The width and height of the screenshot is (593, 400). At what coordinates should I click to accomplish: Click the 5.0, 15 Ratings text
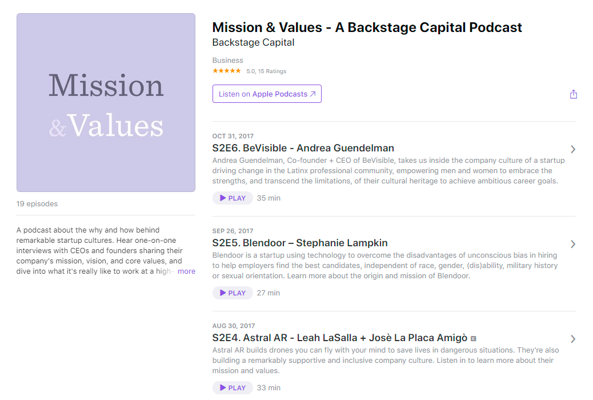pyautogui.click(x=266, y=71)
